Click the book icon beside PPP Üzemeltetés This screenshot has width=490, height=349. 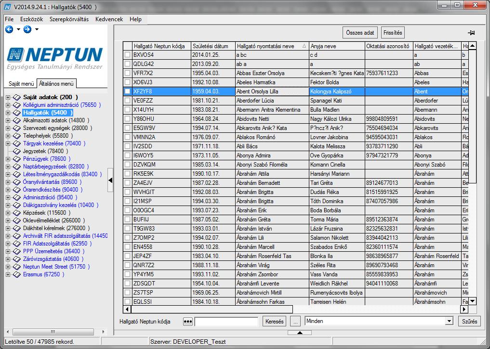click(x=16, y=252)
